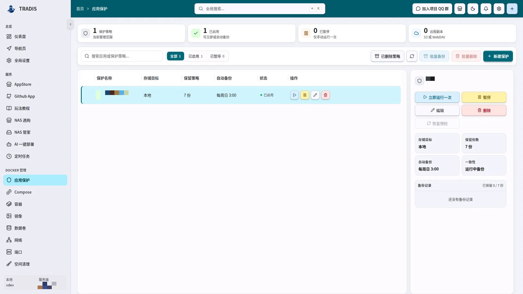This screenshot has height=294, width=523.
Task: Open AI 一键部署 in the sidebar
Action: 35,144
